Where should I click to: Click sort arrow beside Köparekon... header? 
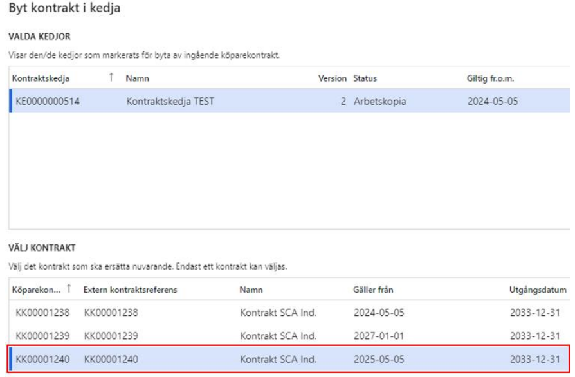coord(69,290)
